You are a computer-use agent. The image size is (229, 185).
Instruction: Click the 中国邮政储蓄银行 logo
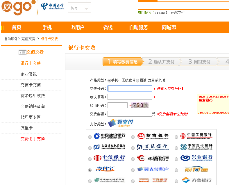(109, 180)
